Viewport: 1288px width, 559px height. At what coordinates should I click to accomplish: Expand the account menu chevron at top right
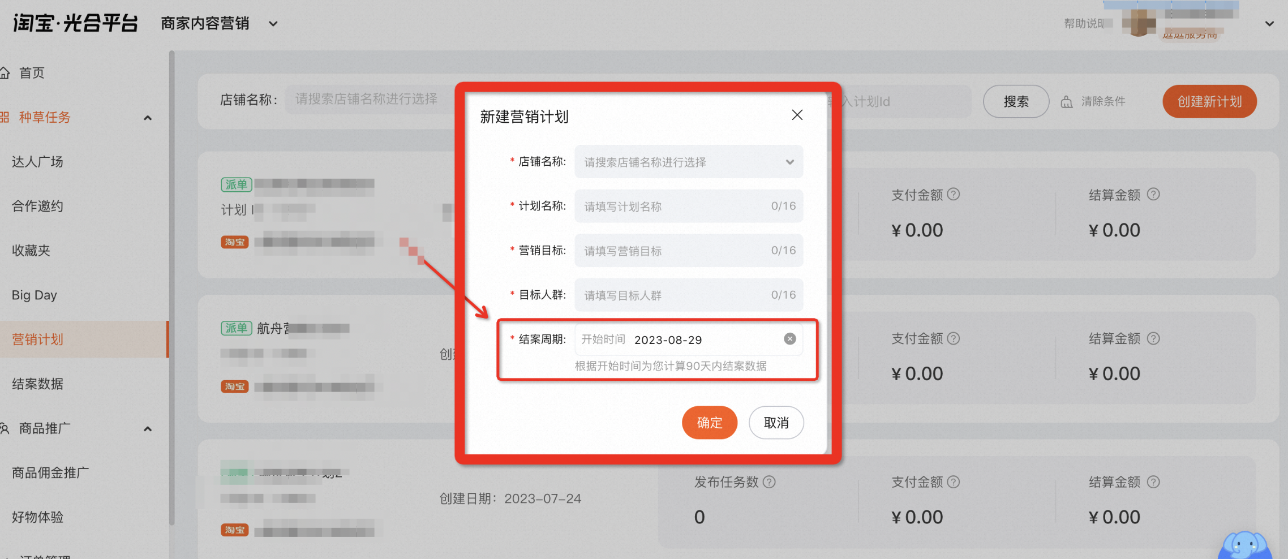pyautogui.click(x=1269, y=24)
